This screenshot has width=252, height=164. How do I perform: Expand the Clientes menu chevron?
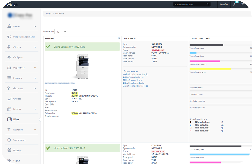pyautogui.click(x=35, y=47)
